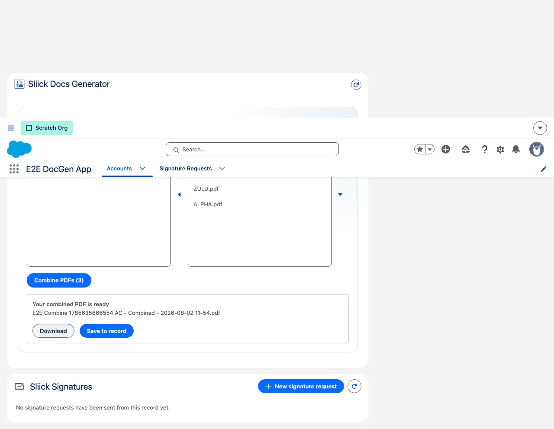Create a New signature request
The width and height of the screenshot is (554, 429).
[x=301, y=386]
